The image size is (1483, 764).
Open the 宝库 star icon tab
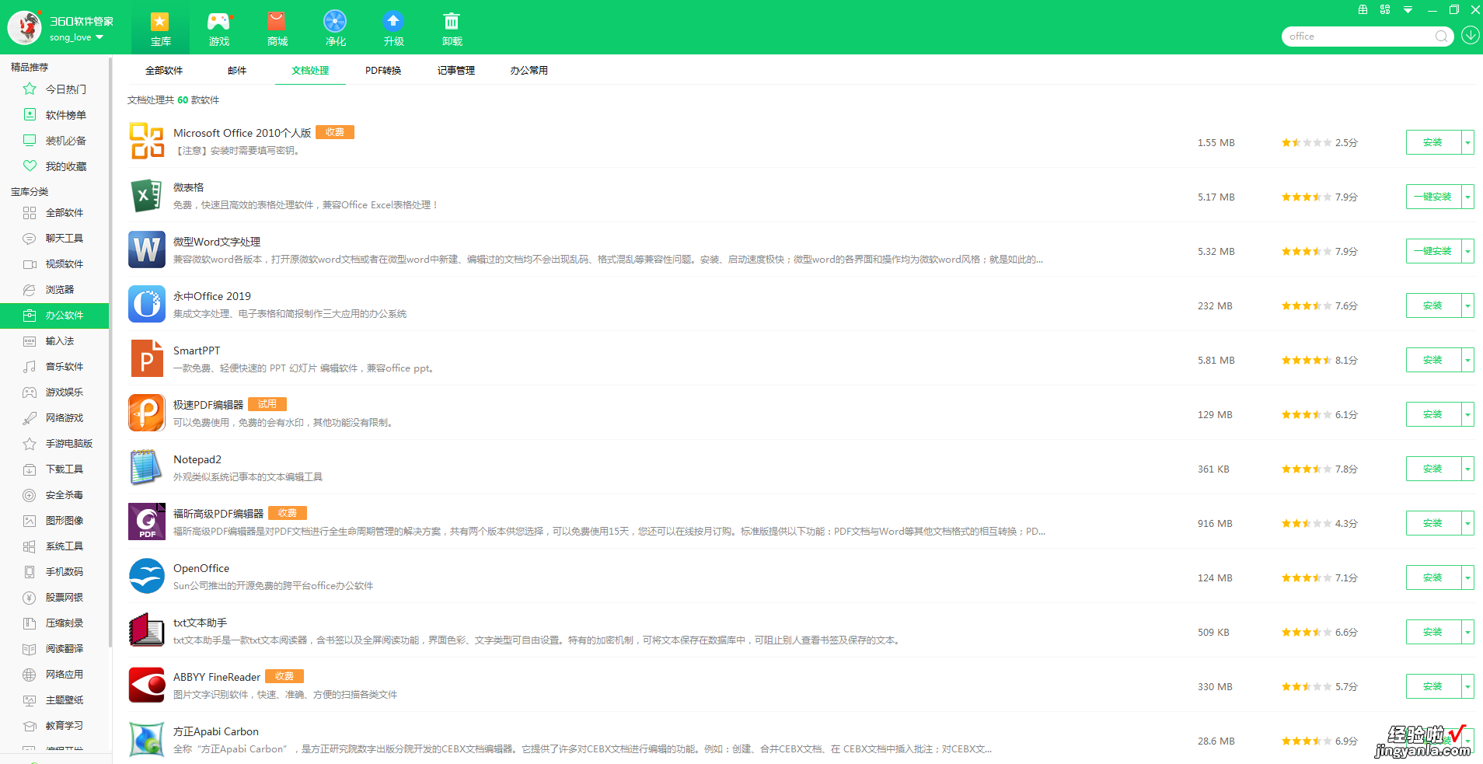160,28
